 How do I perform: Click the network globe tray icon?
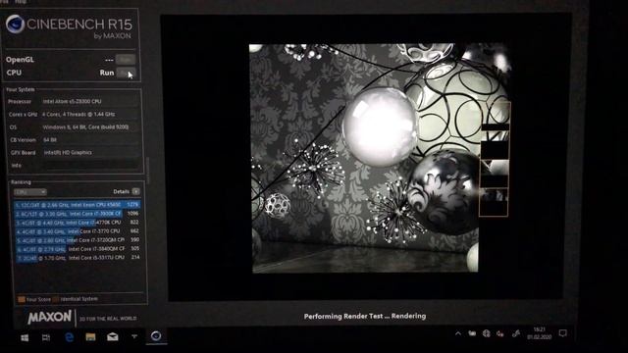click(487, 333)
